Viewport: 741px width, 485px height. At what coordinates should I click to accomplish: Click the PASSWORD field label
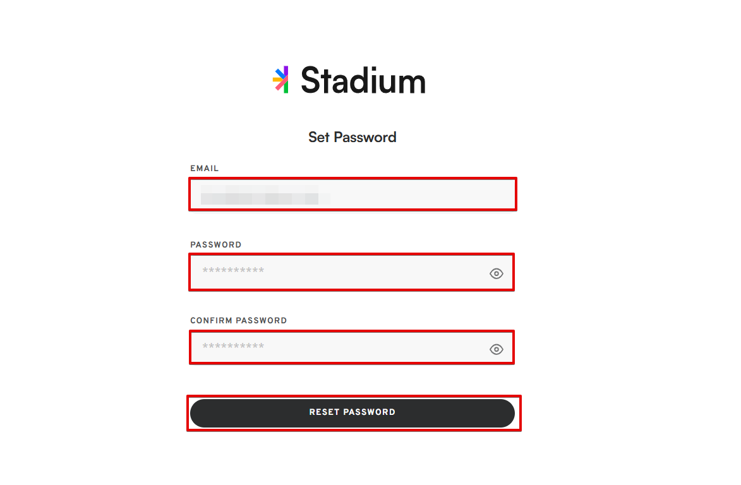click(x=215, y=244)
